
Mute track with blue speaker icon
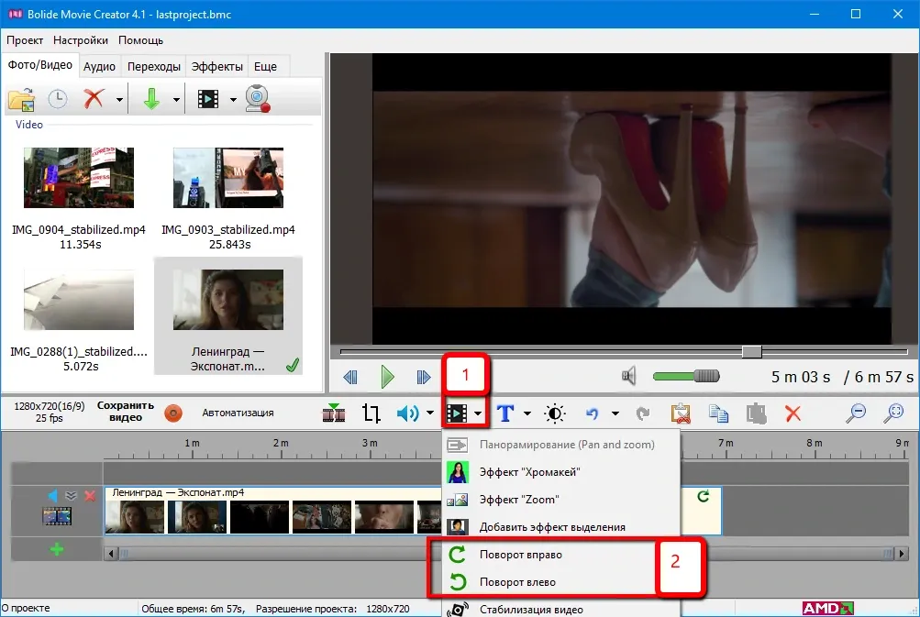[53, 496]
